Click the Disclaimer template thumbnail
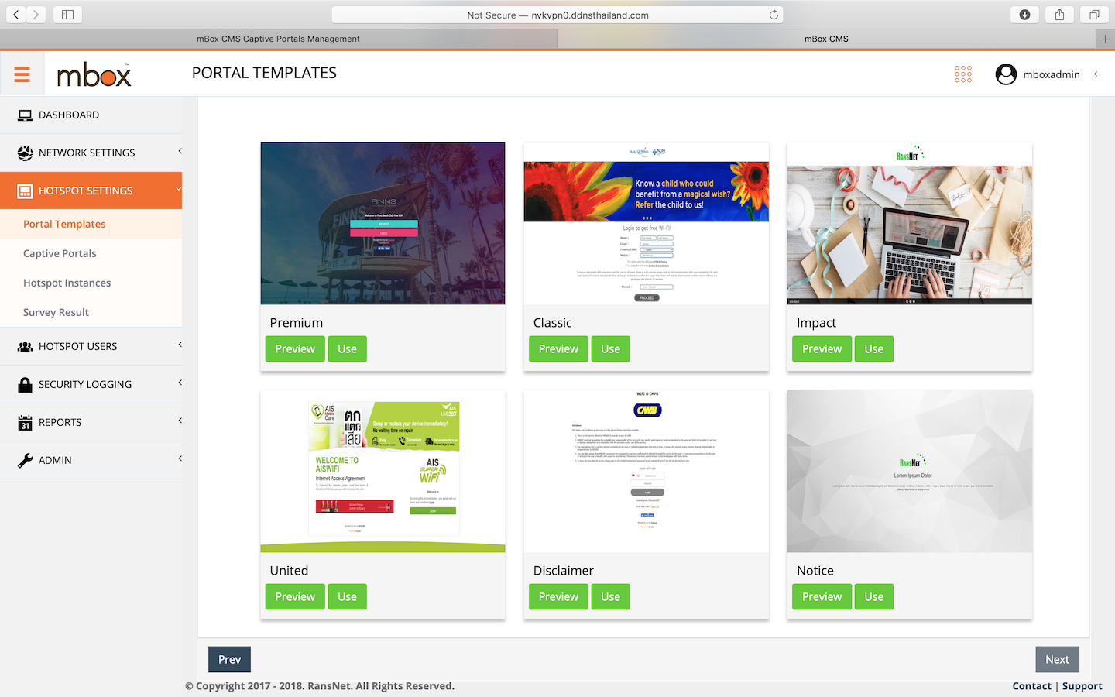The width and height of the screenshot is (1115, 697). tap(647, 471)
